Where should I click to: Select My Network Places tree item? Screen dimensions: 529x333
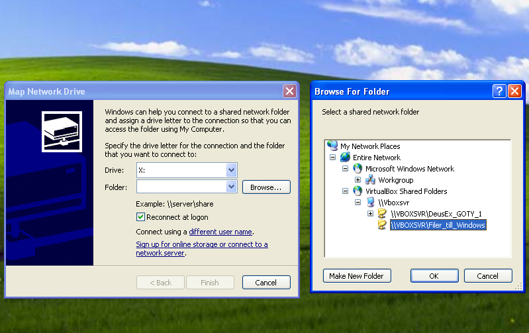pyautogui.click(x=370, y=146)
